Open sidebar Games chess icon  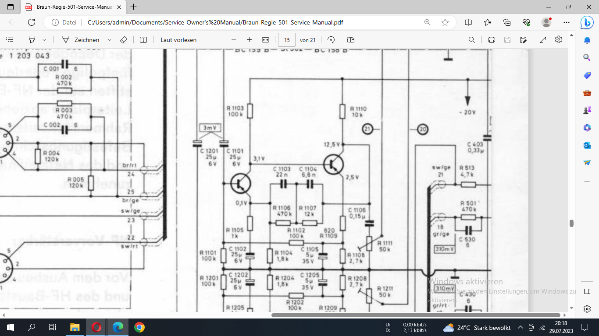[x=587, y=110]
